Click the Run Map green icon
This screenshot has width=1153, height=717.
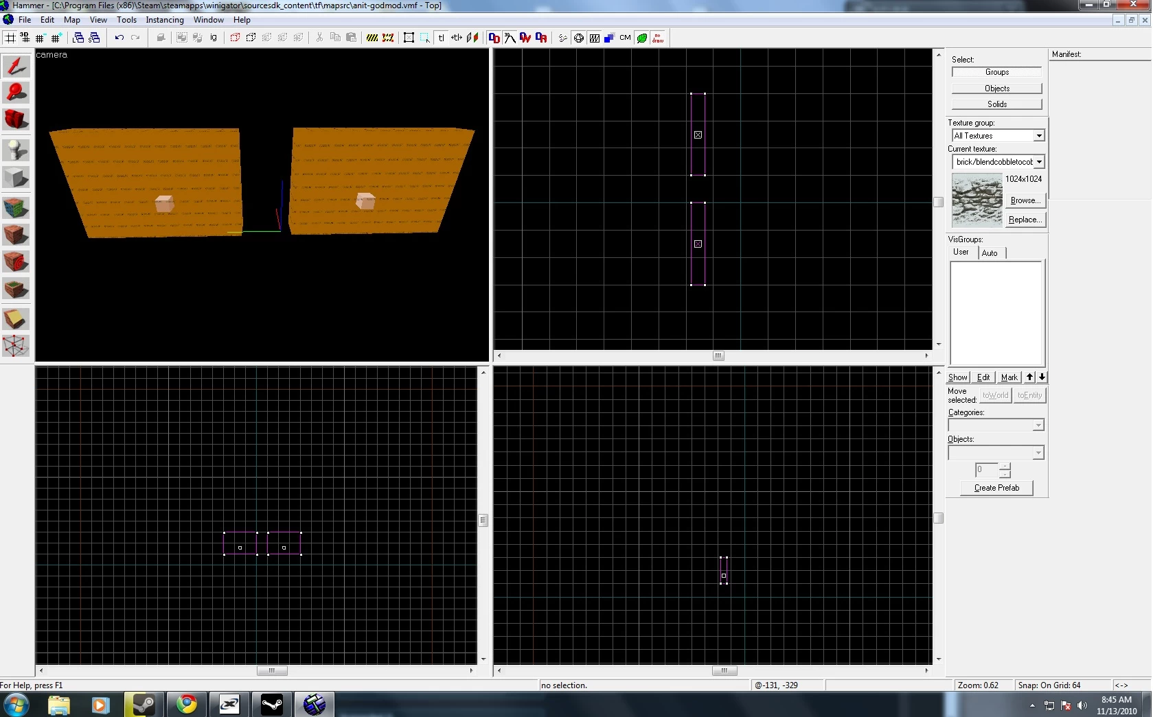click(x=642, y=38)
